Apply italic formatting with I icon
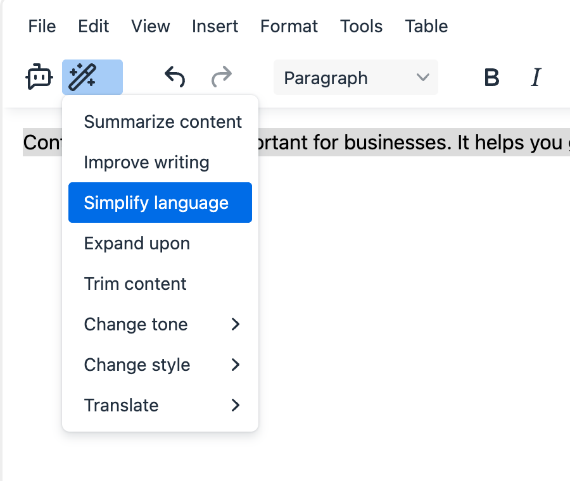 536,77
